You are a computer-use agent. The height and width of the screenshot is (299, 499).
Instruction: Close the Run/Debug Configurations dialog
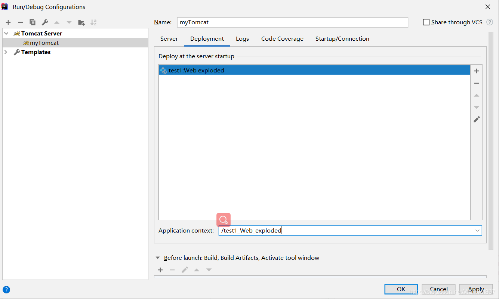point(488,7)
